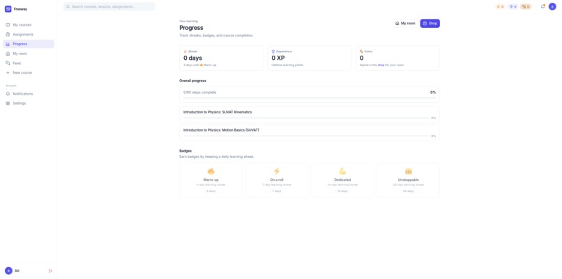562x279 pixels.
Task: Go to My room in sidebar
Action: pyautogui.click(x=29, y=54)
